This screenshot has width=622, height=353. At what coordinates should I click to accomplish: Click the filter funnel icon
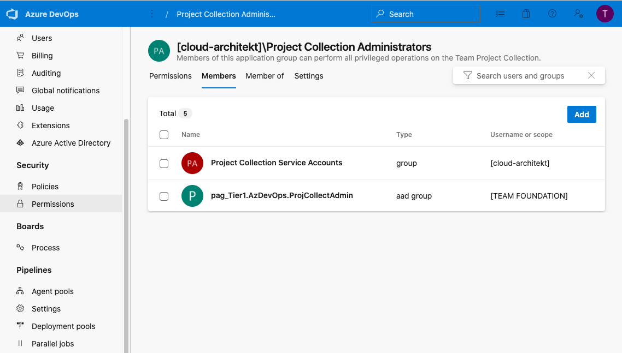pos(468,75)
